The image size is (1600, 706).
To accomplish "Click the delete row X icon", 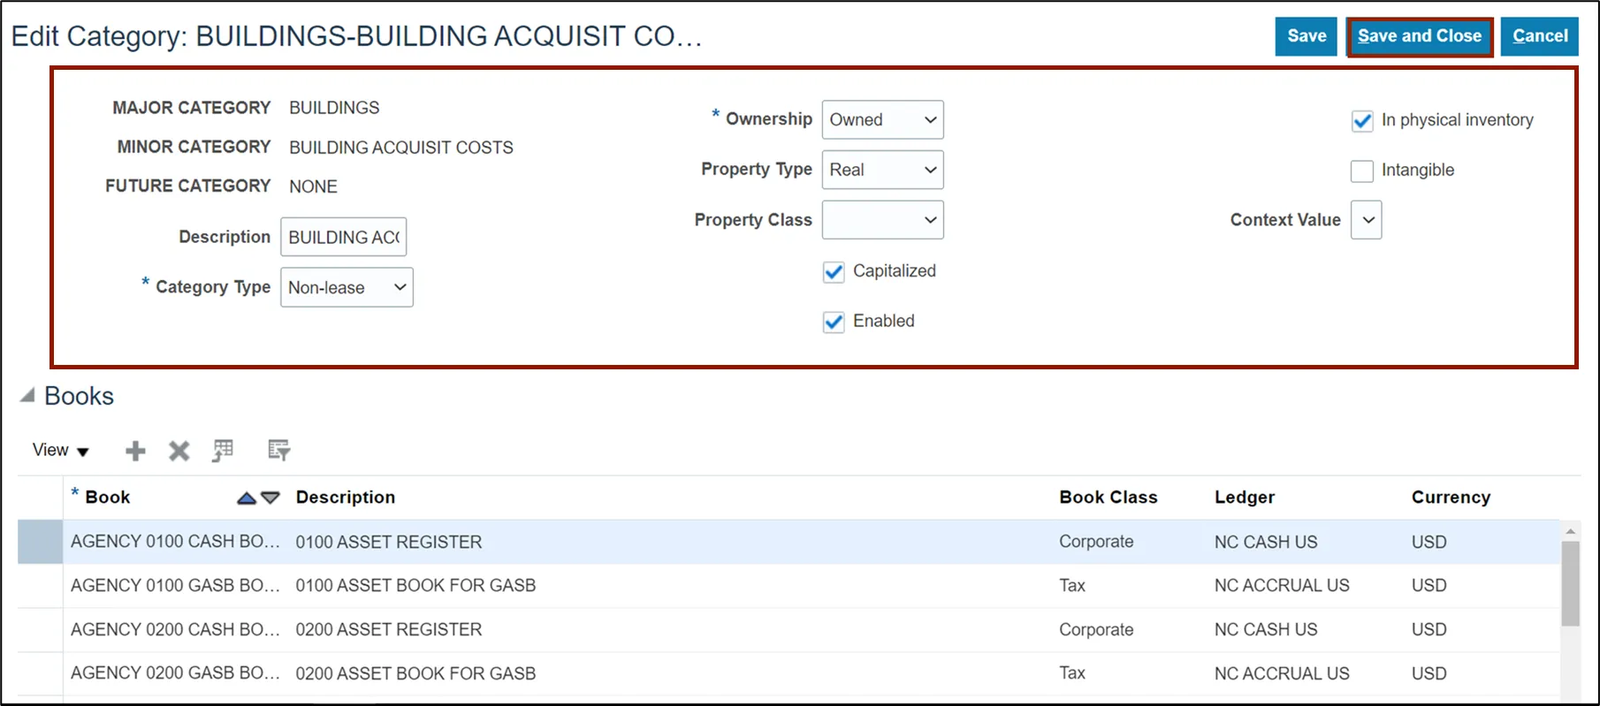I will 179,452.
